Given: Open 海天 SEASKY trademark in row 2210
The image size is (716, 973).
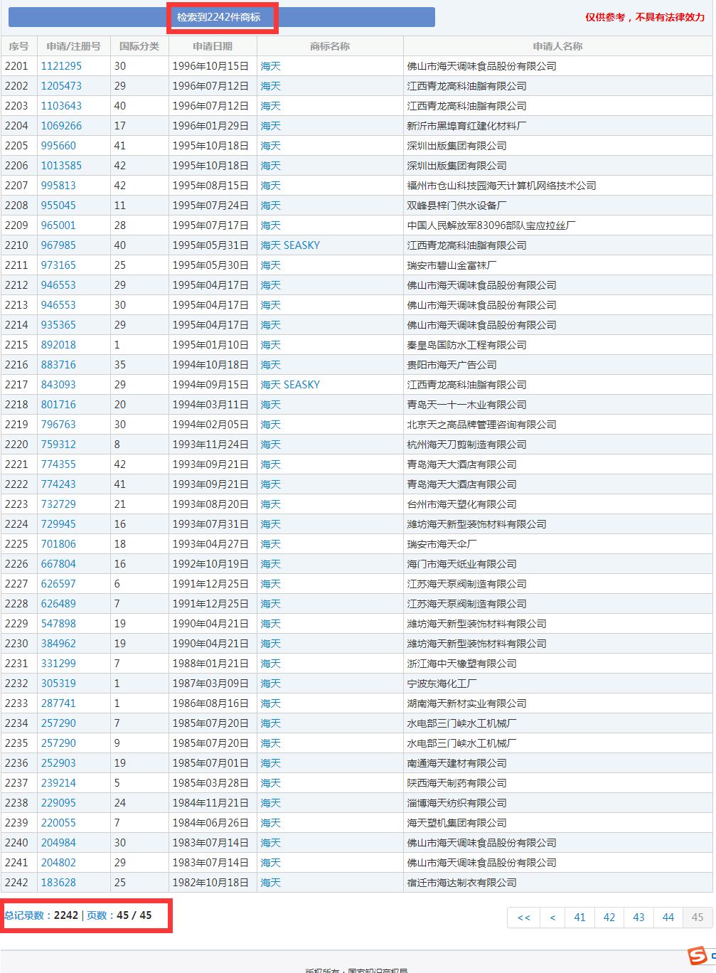Looking at the screenshot, I should pyautogui.click(x=290, y=245).
